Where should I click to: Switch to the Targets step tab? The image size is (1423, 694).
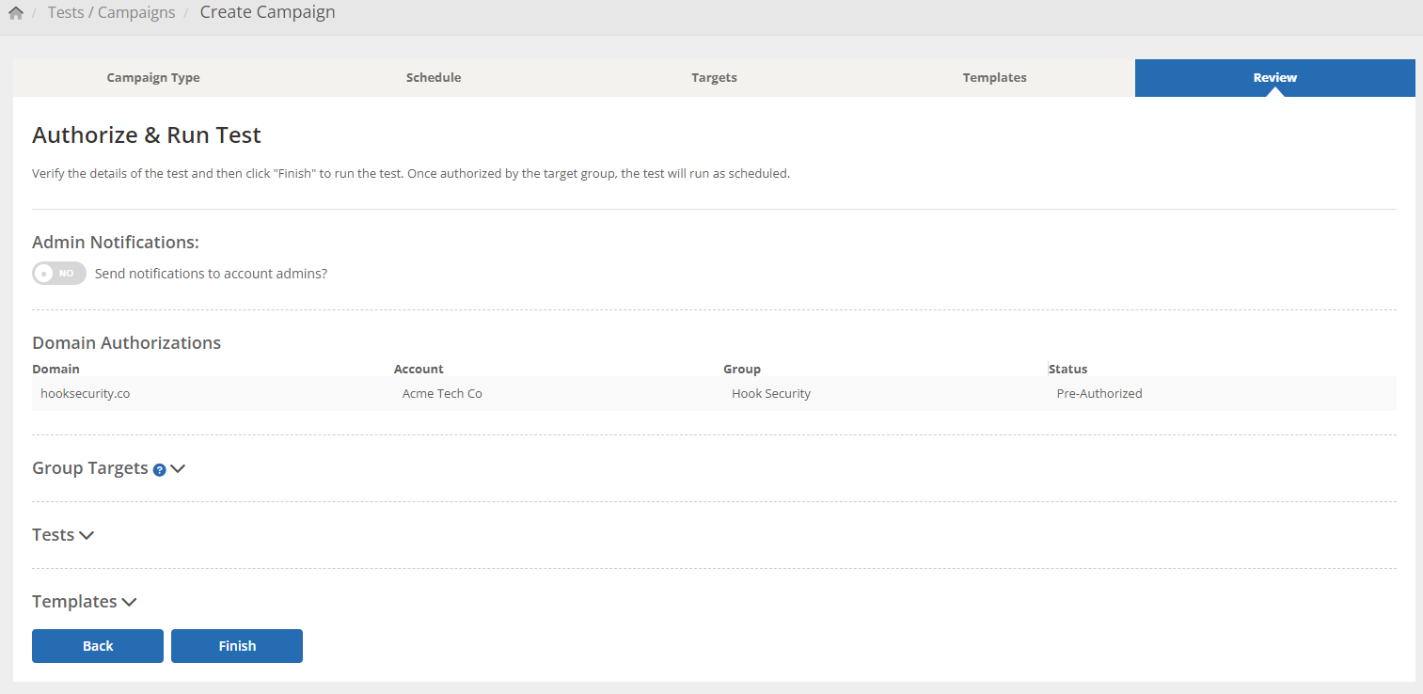(714, 78)
